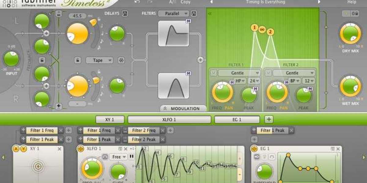367x183 pixels.
Task: Toggle Filter 2 power button
Action: point(268,73)
